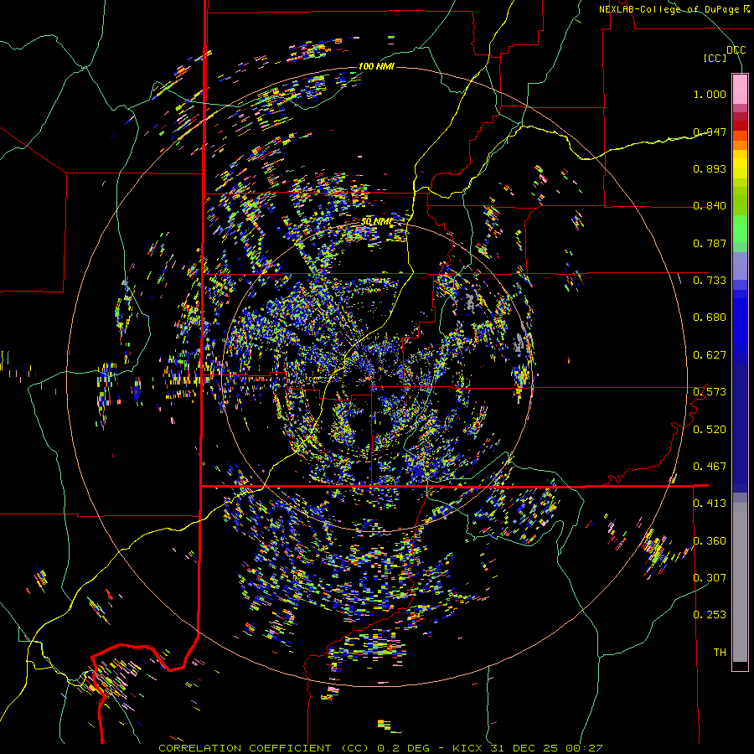Click the 0.733 scale value
The image size is (754, 754).
coord(710,281)
